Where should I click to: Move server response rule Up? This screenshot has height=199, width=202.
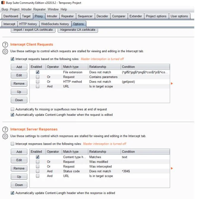(19, 177)
